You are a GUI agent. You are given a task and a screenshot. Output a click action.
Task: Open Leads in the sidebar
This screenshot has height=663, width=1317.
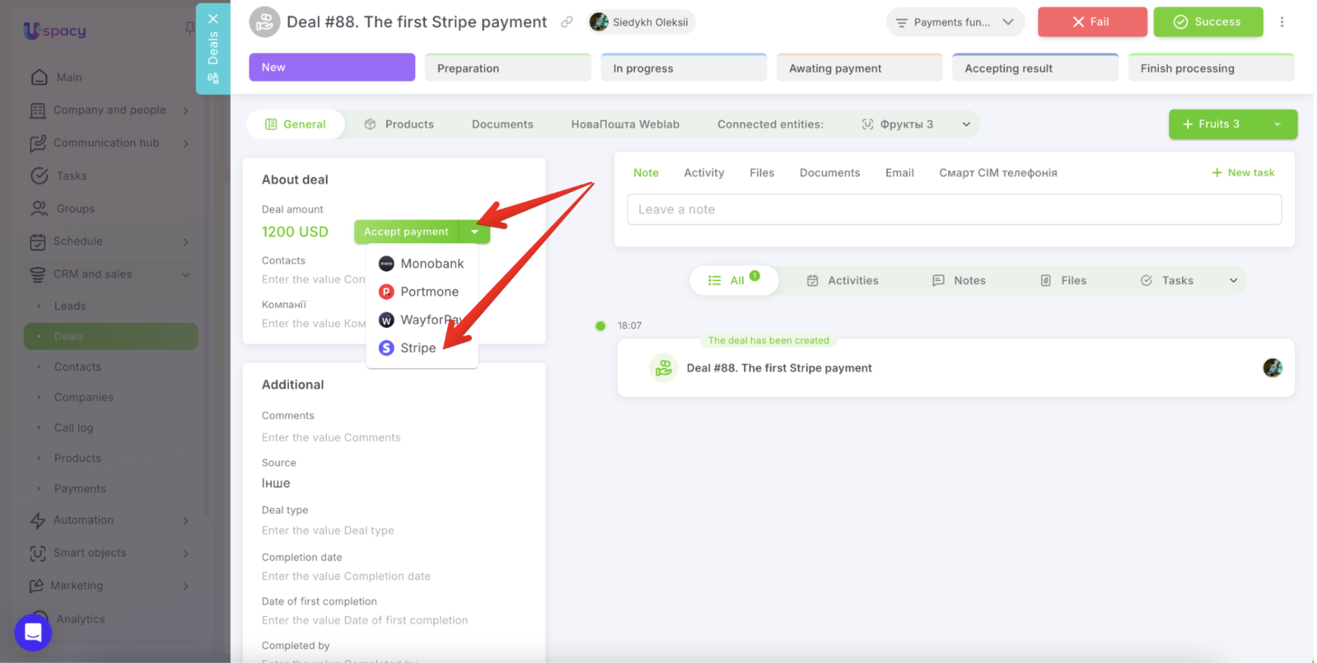click(x=70, y=306)
